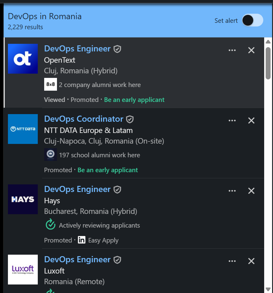Dismiss the NTT DATA job listing
The width and height of the screenshot is (273, 293).
[x=251, y=120]
